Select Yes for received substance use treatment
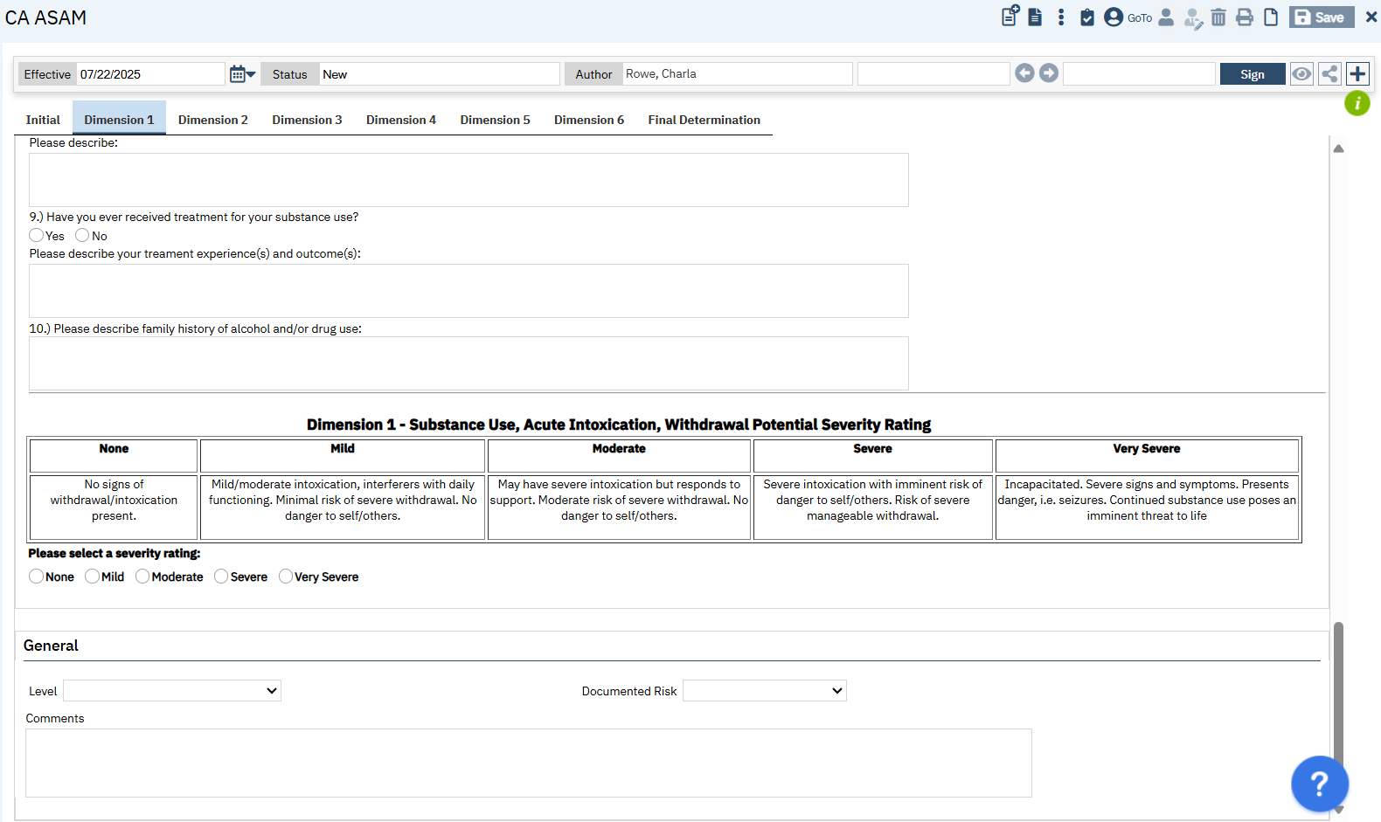1381x822 pixels. pos(37,236)
